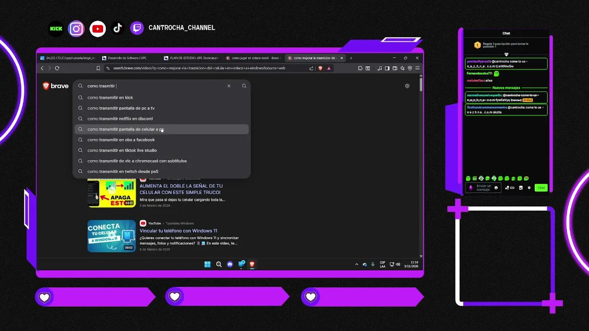
Task: Click 'Nuevos mensajes' divider label in chat
Action: point(506,87)
